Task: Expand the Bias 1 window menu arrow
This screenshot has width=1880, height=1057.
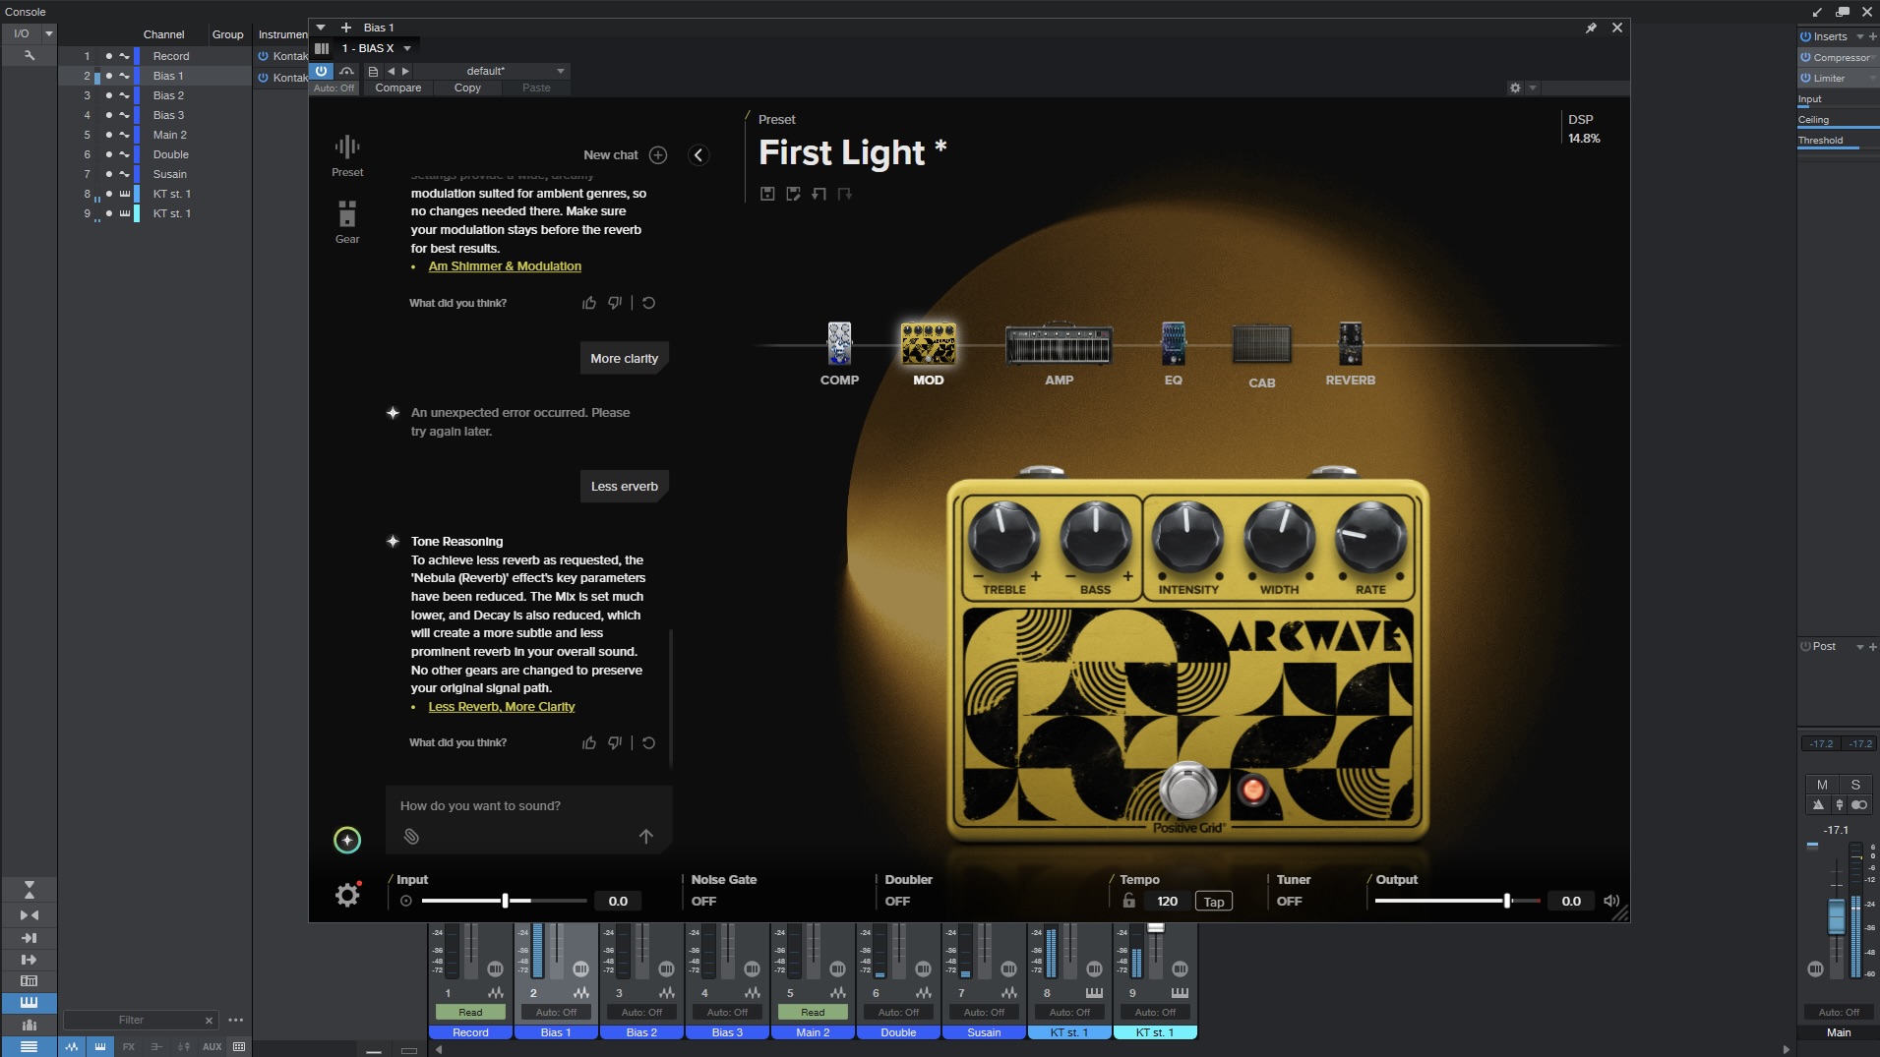Action: tap(321, 28)
